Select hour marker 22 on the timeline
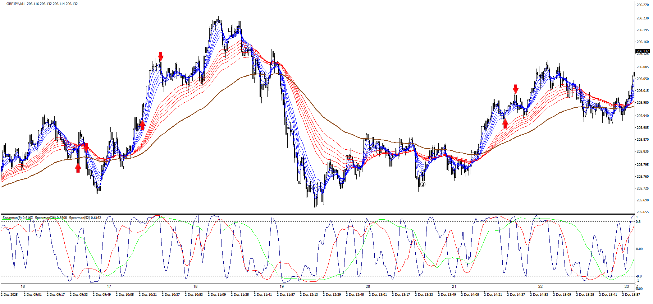Screen dimensions: 653x304 coord(540,286)
